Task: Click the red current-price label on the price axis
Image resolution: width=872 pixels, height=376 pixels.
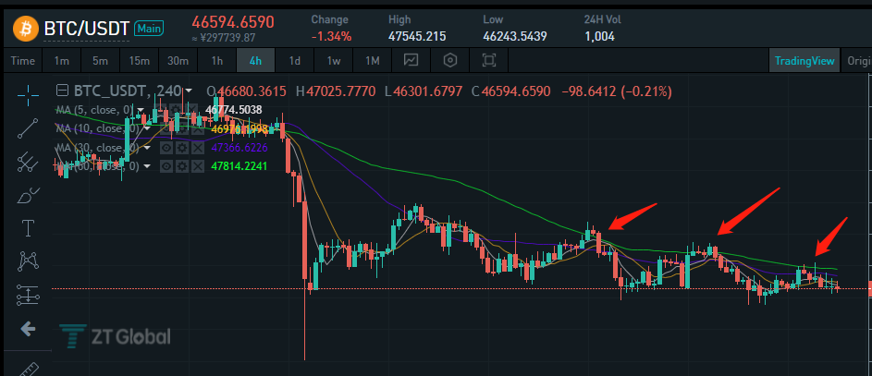Action: [870, 289]
